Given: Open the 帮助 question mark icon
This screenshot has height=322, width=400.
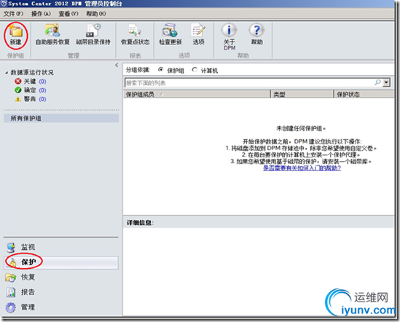Looking at the screenshot, I should click(256, 30).
